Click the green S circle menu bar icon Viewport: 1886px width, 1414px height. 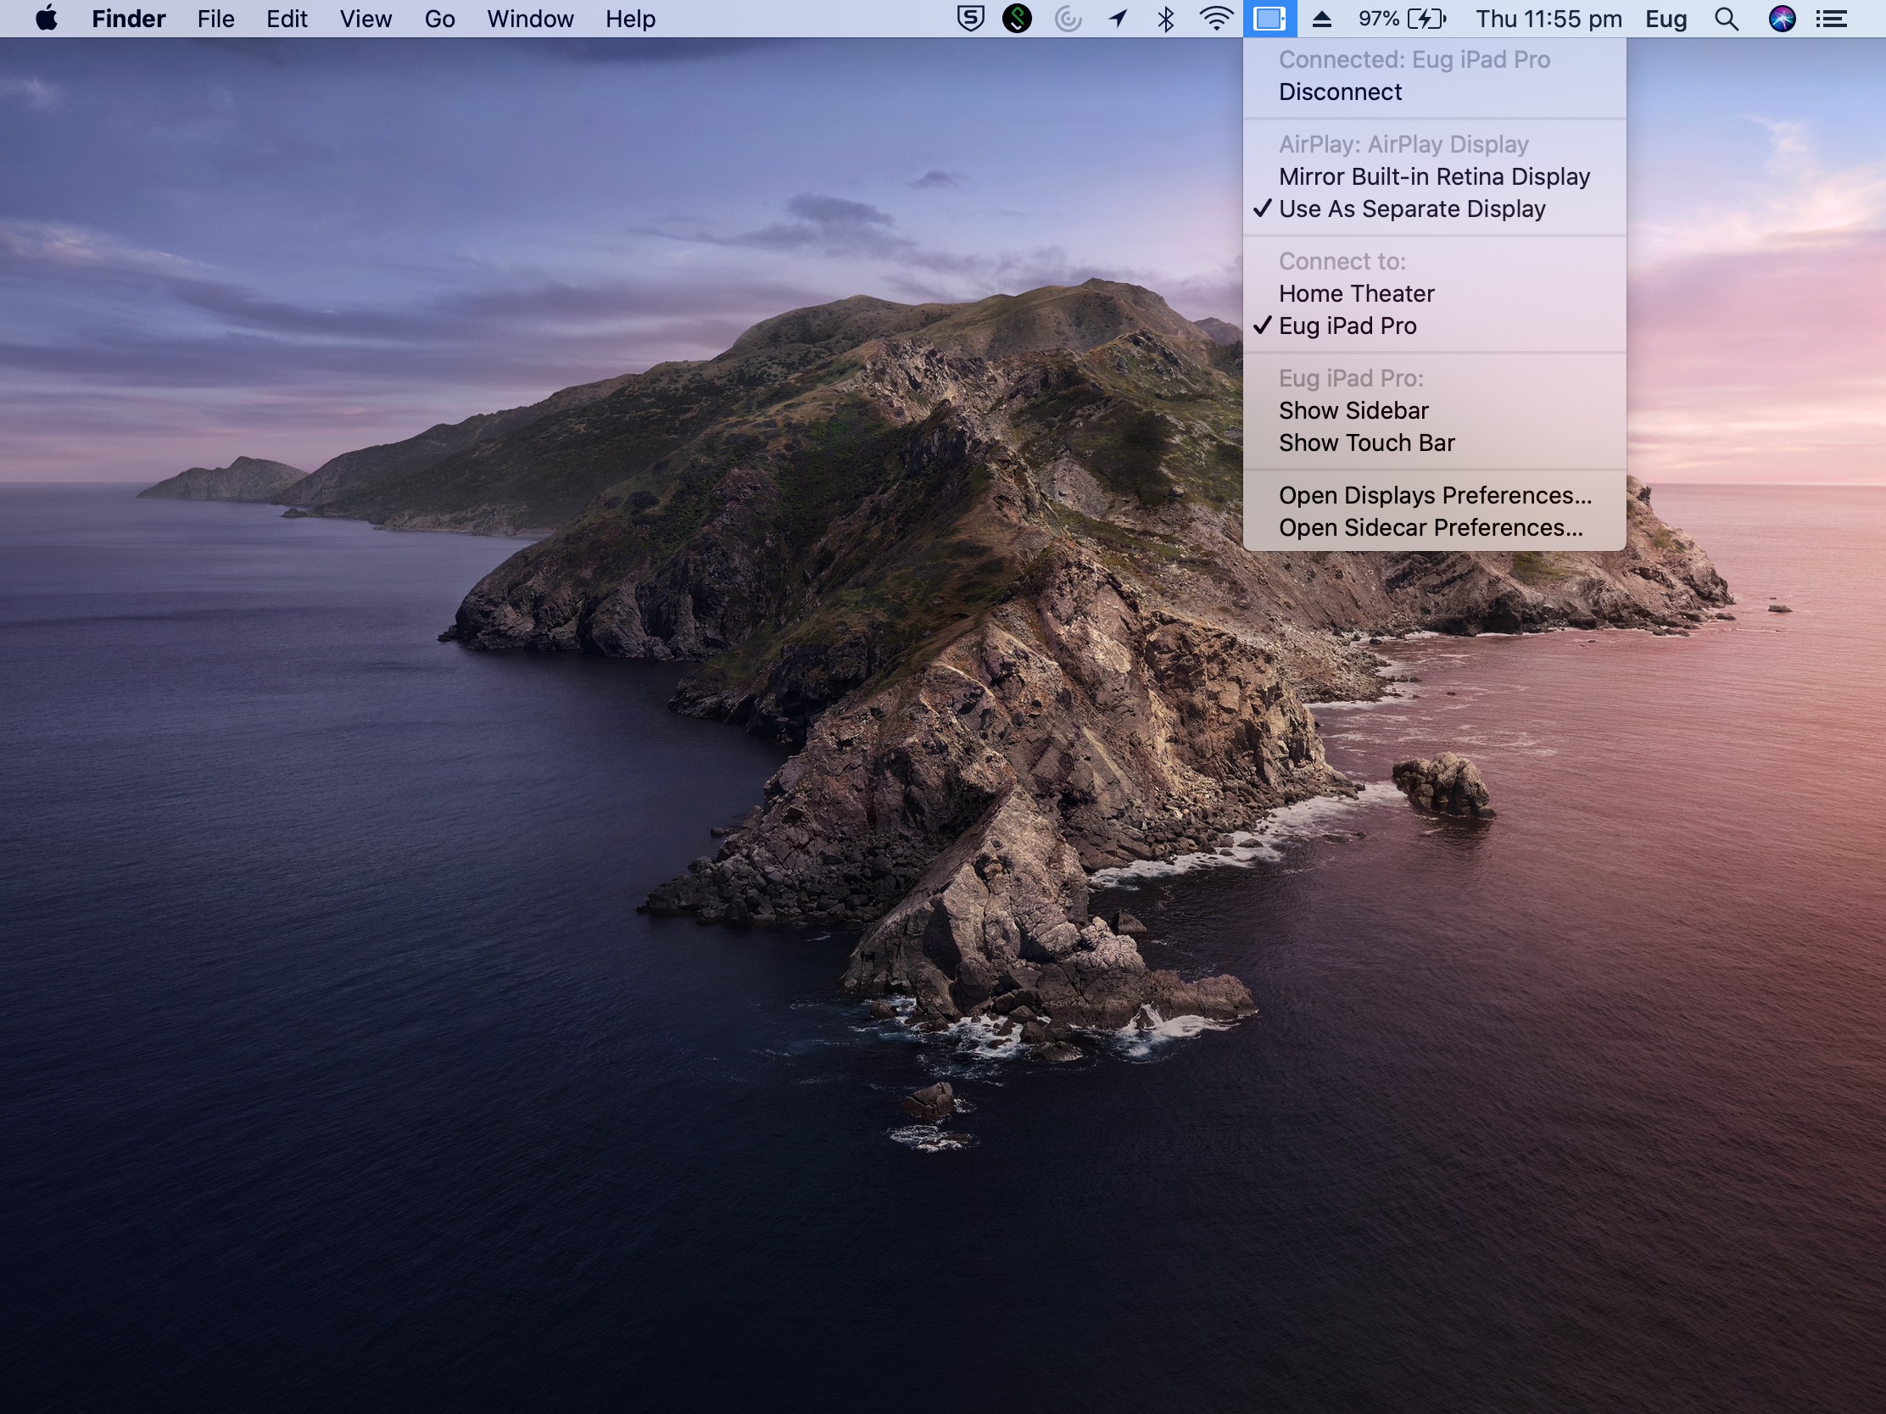tap(1017, 19)
